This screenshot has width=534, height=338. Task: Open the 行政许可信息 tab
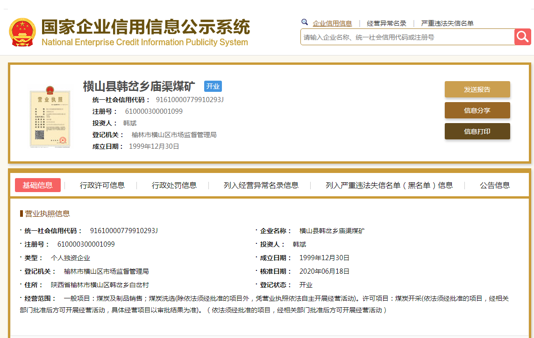102,185
